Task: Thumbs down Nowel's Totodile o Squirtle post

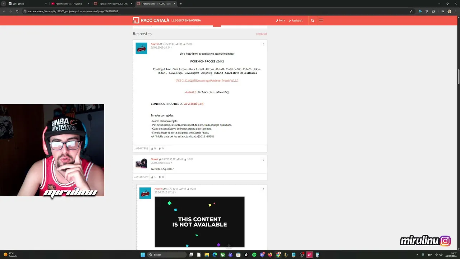Action: pyautogui.click(x=160, y=177)
